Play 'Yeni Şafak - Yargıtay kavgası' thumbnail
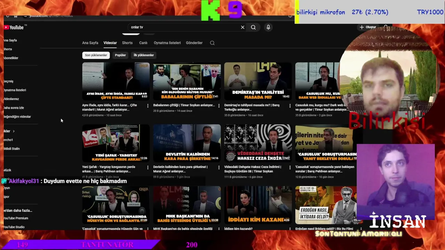 (x=116, y=143)
